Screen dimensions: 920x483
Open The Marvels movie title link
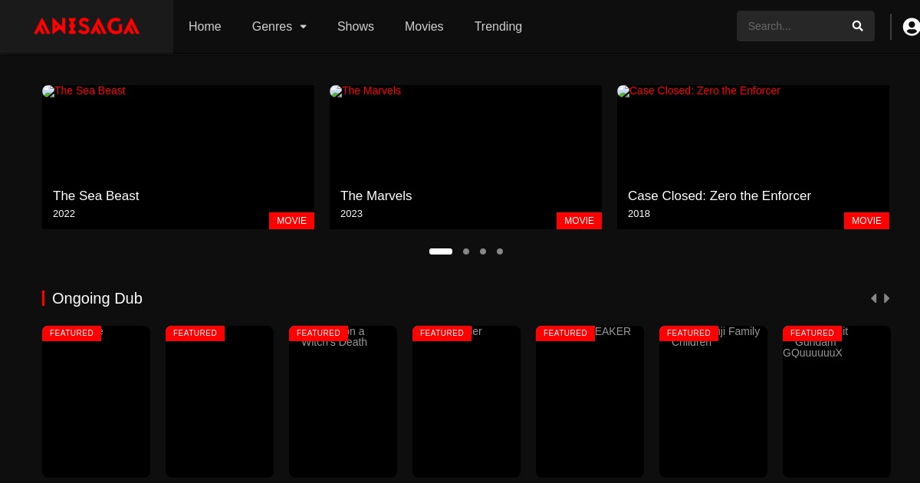tap(376, 195)
